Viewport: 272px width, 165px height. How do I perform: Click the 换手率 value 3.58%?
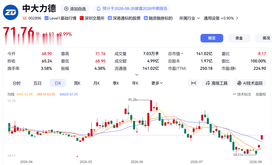[x=47, y=69]
